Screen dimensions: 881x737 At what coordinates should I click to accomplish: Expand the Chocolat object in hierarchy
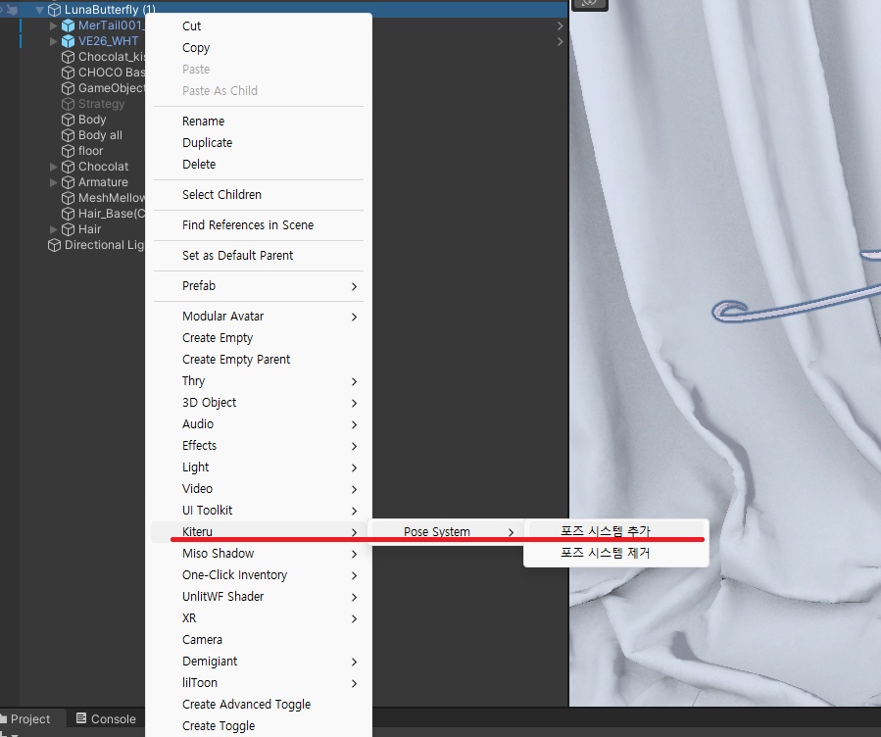point(53,167)
